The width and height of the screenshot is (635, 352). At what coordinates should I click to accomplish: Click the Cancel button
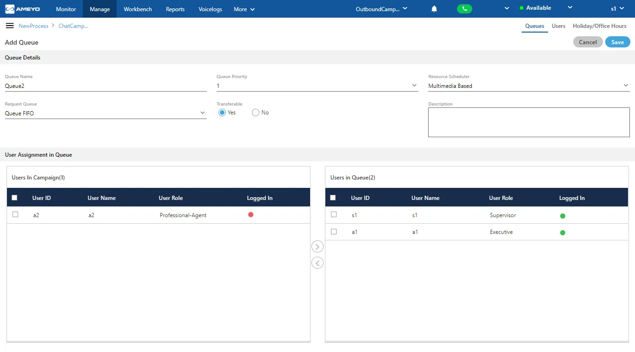(x=588, y=42)
